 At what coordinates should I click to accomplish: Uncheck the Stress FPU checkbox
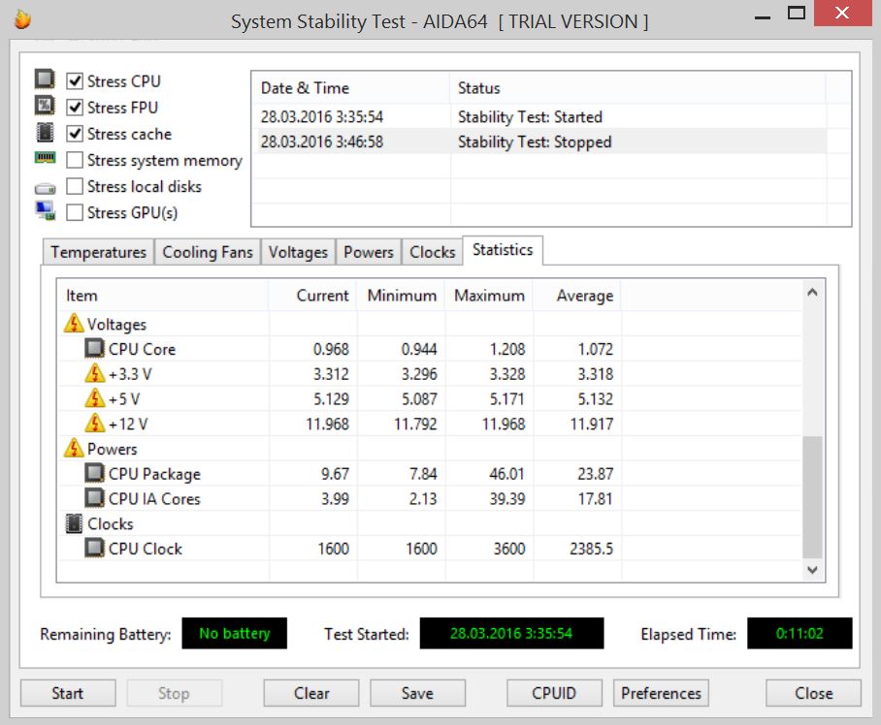(75, 107)
